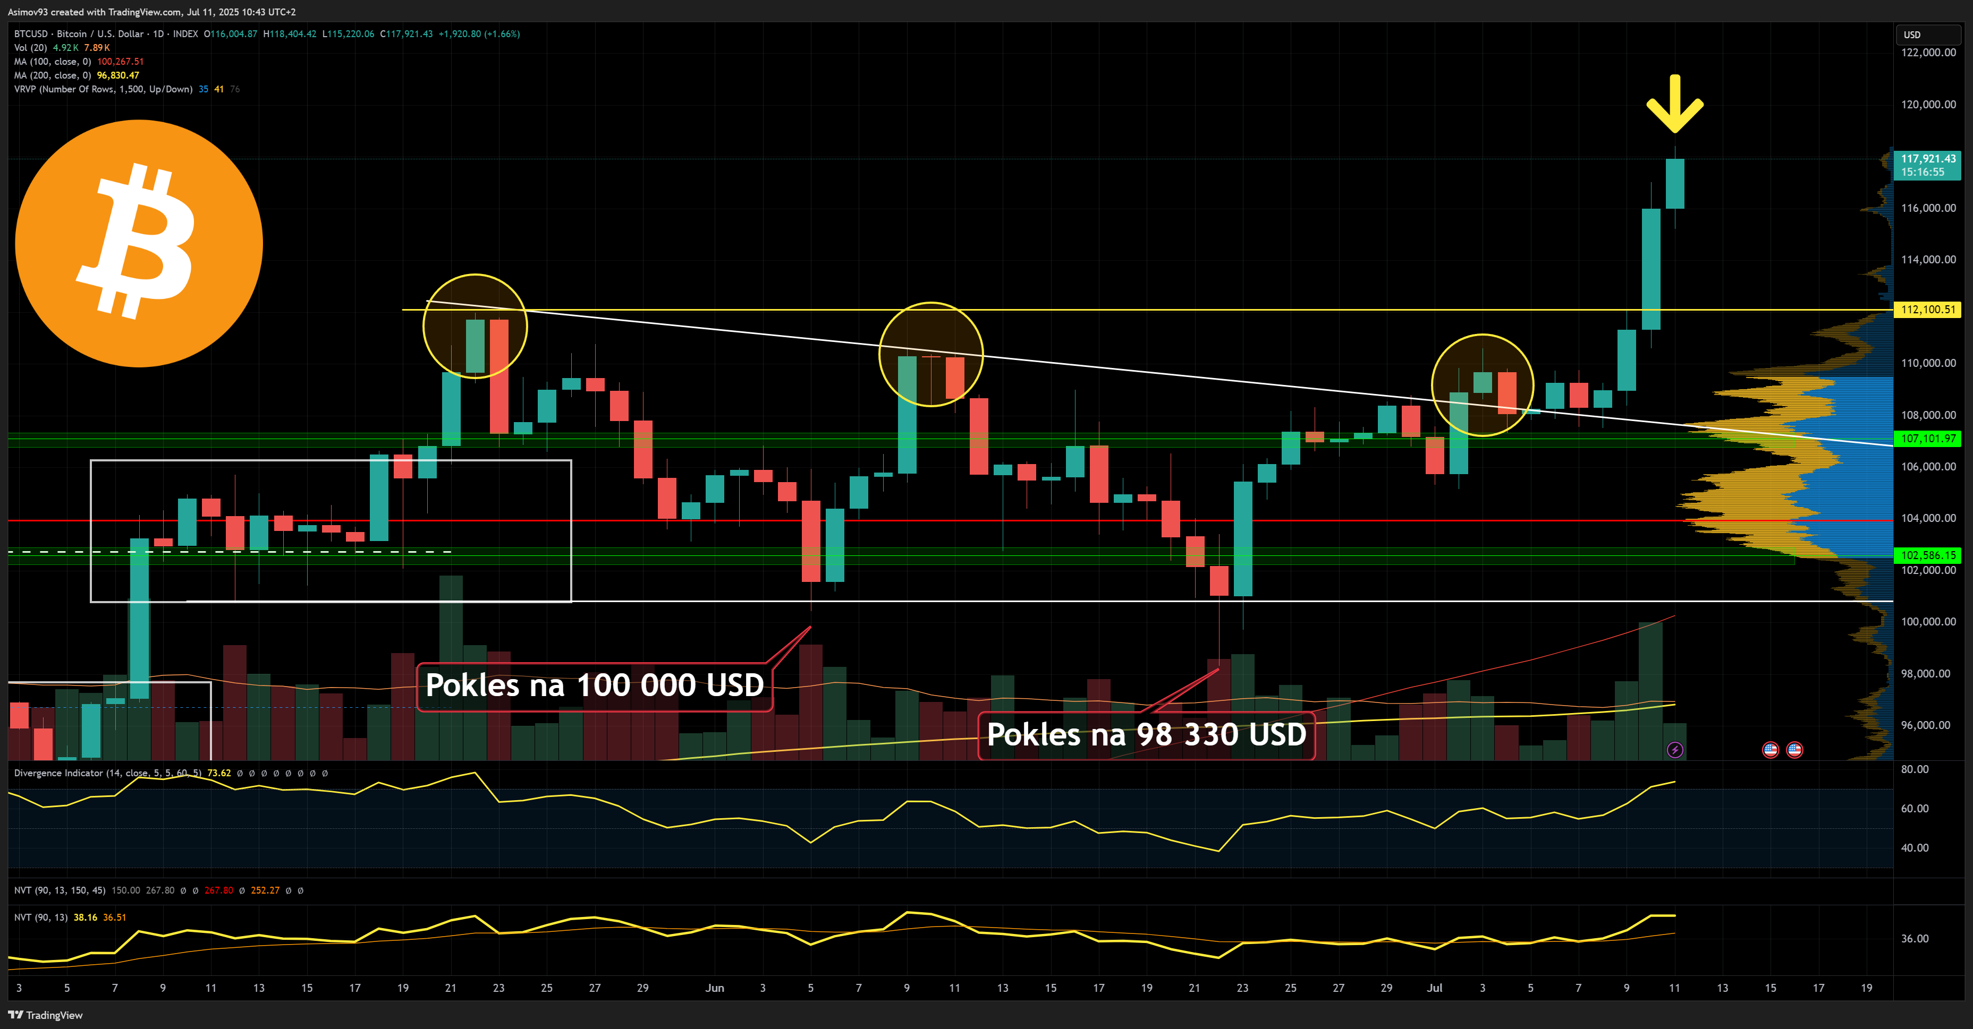This screenshot has height=1029, width=1973.
Task: Click the purple lightning bolt event icon
Action: [x=1675, y=750]
